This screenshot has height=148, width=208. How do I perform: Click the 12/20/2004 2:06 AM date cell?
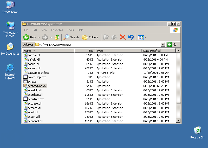tap(156, 73)
